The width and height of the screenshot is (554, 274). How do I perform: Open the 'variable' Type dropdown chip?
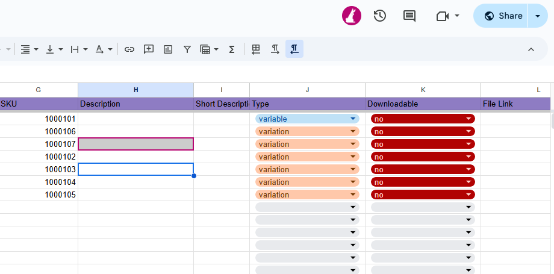click(x=307, y=119)
